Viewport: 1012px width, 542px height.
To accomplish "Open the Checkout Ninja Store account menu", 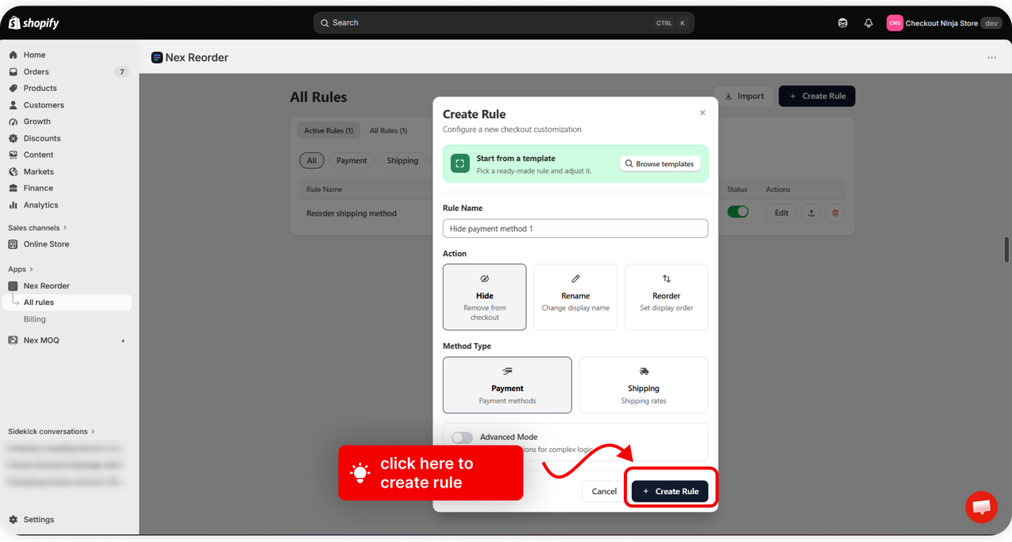I will 944,23.
